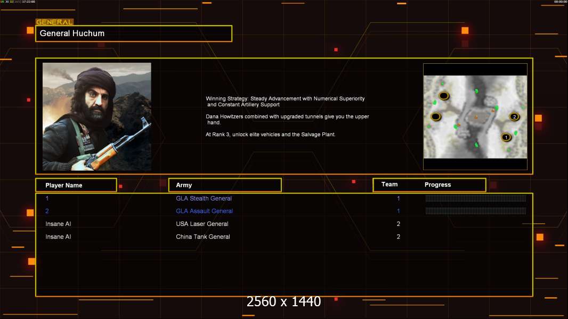Click the Army column header
568x319 pixels.
click(225, 185)
